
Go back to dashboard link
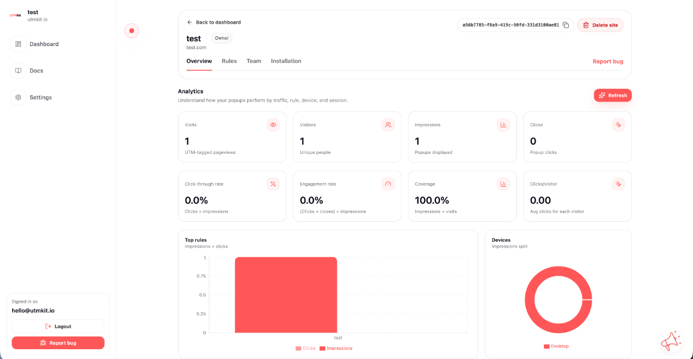(214, 22)
